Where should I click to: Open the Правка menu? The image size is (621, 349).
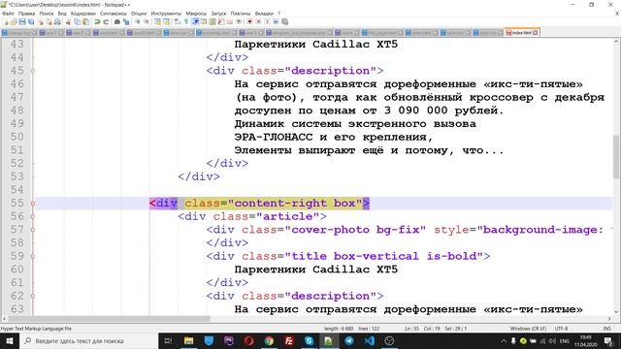point(26,14)
